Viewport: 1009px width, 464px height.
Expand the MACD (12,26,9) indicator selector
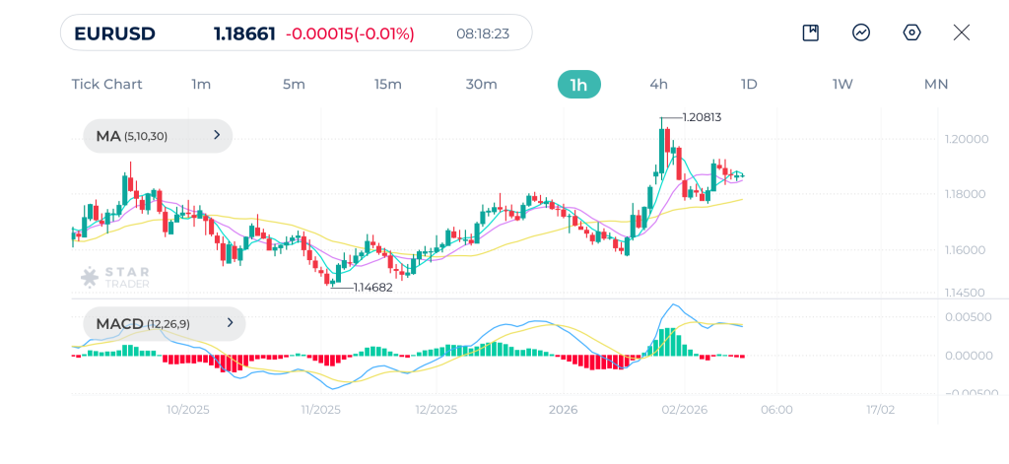click(x=165, y=324)
